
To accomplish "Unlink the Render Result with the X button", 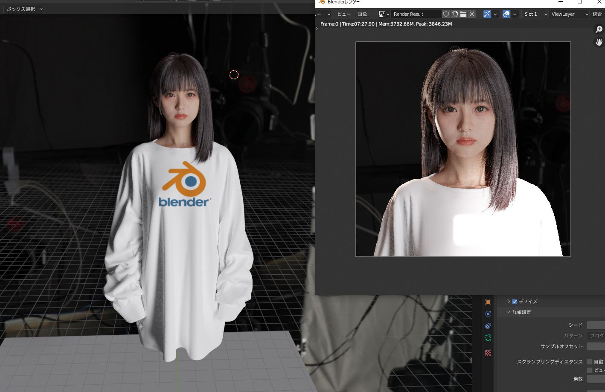I will point(472,14).
